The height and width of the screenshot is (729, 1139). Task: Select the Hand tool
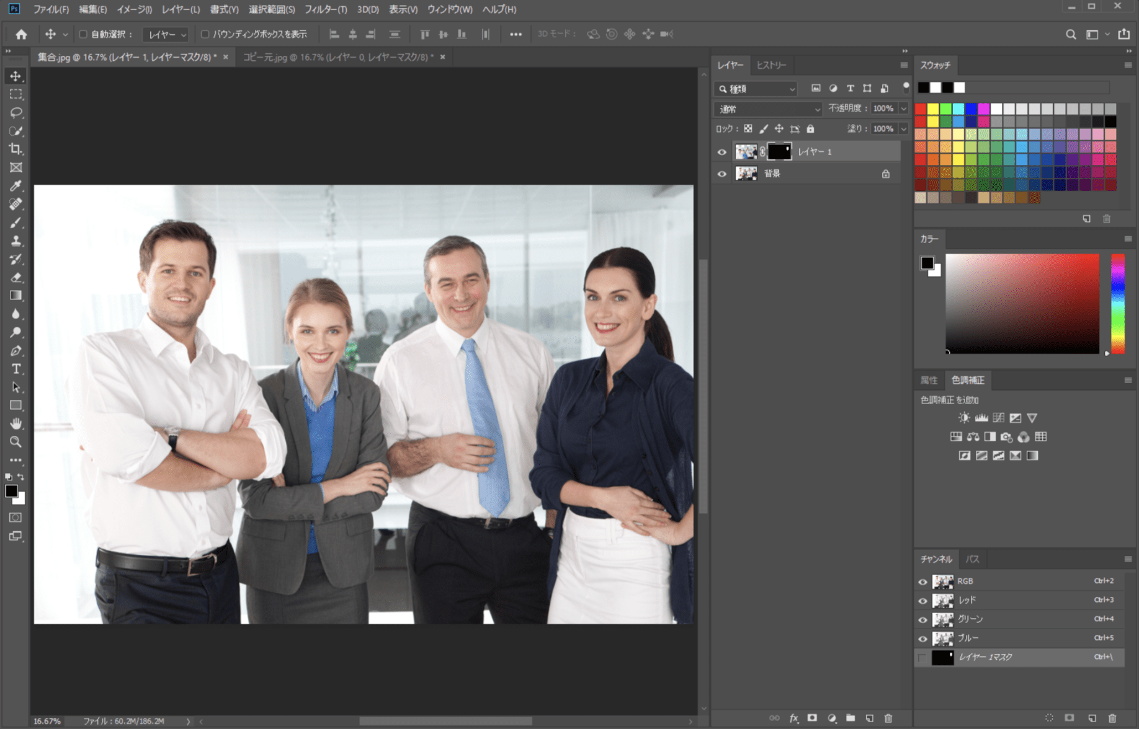click(16, 424)
